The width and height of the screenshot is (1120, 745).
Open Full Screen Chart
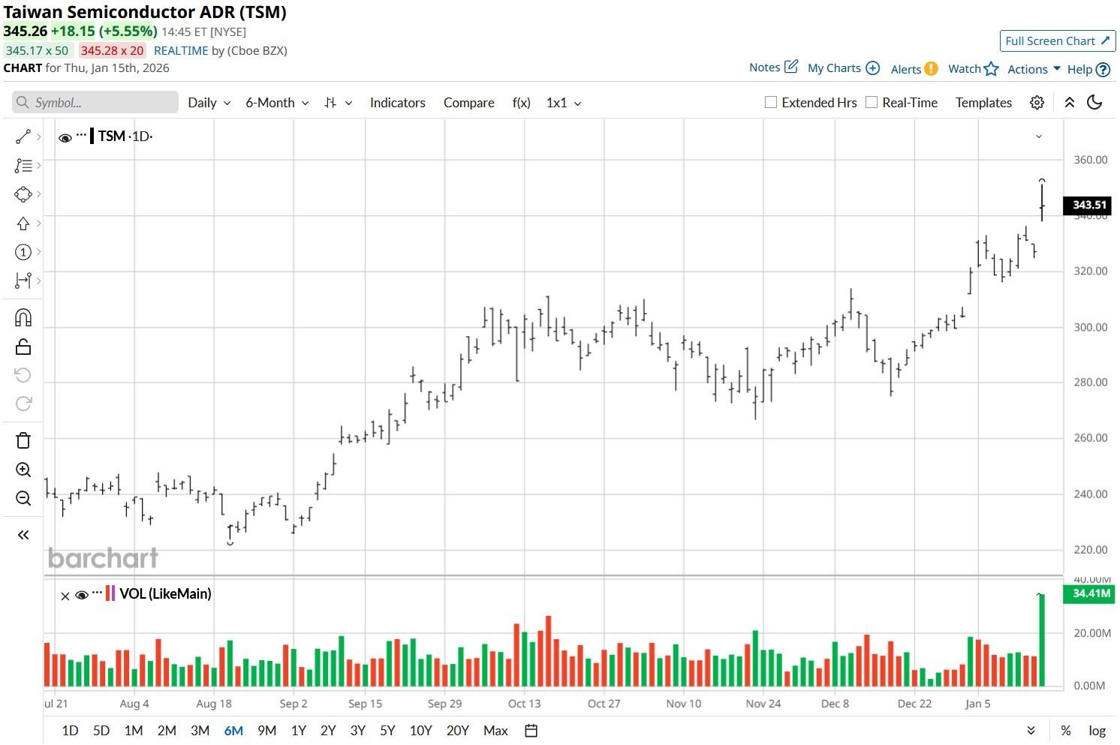coord(1058,41)
